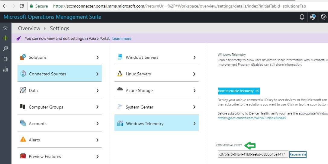Open the Data settings item
This screenshot has height=164, width=328.
(x=59, y=90)
